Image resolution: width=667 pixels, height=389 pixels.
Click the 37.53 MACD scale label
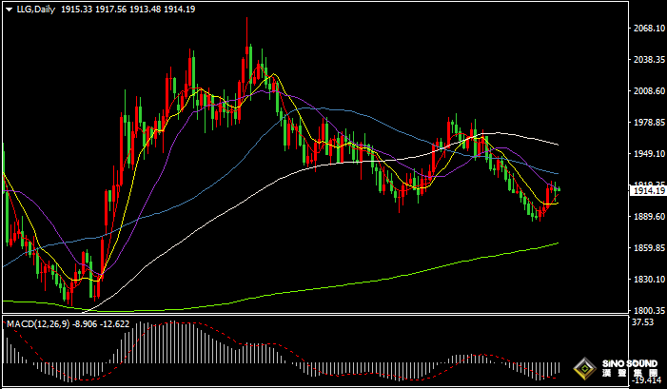[643, 323]
